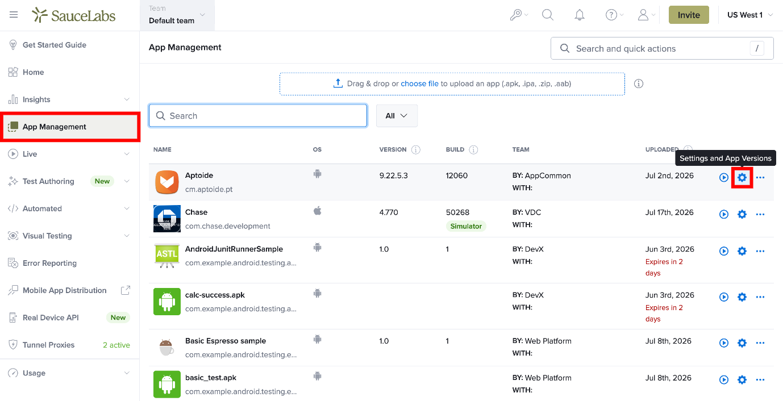Open more options for Basic Espresso sample

[760, 343]
